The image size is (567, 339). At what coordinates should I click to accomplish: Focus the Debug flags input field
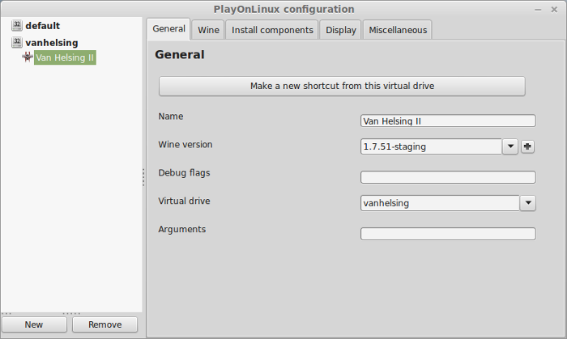coord(448,177)
